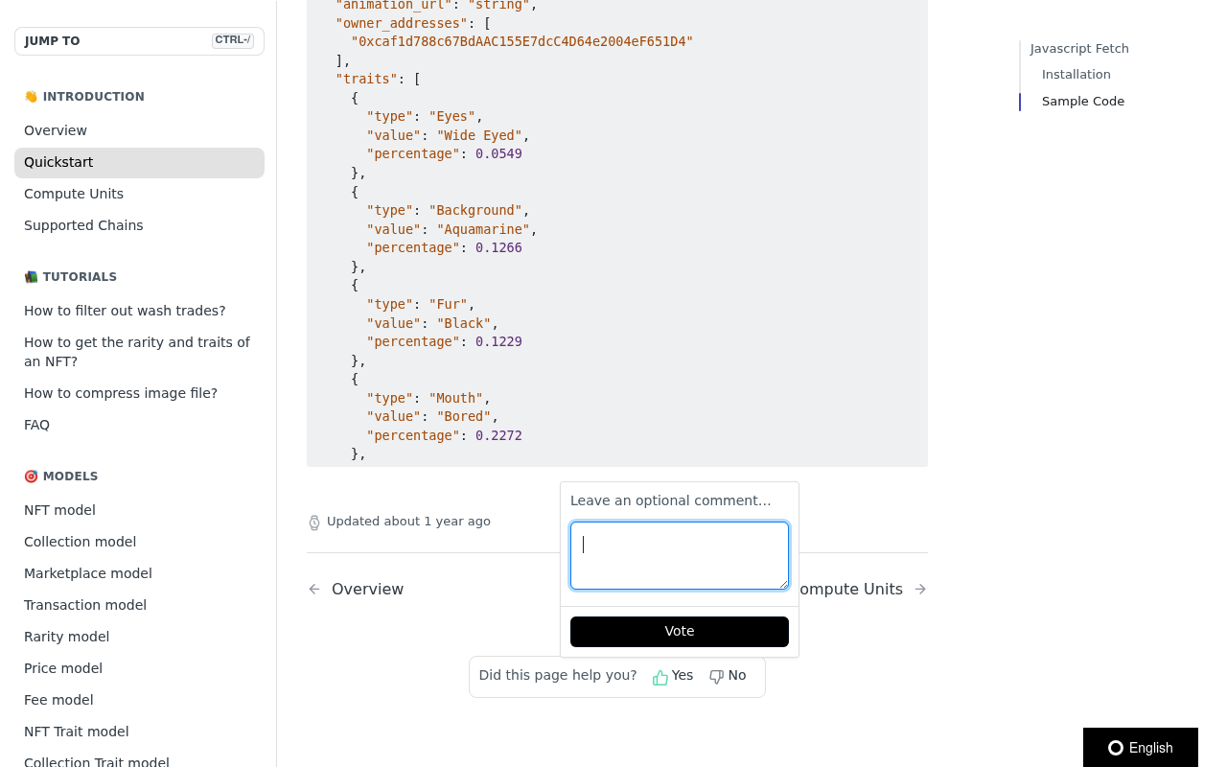This screenshot has height=767, width=1227.
Task: Open Rarity model page
Action: (x=139, y=637)
